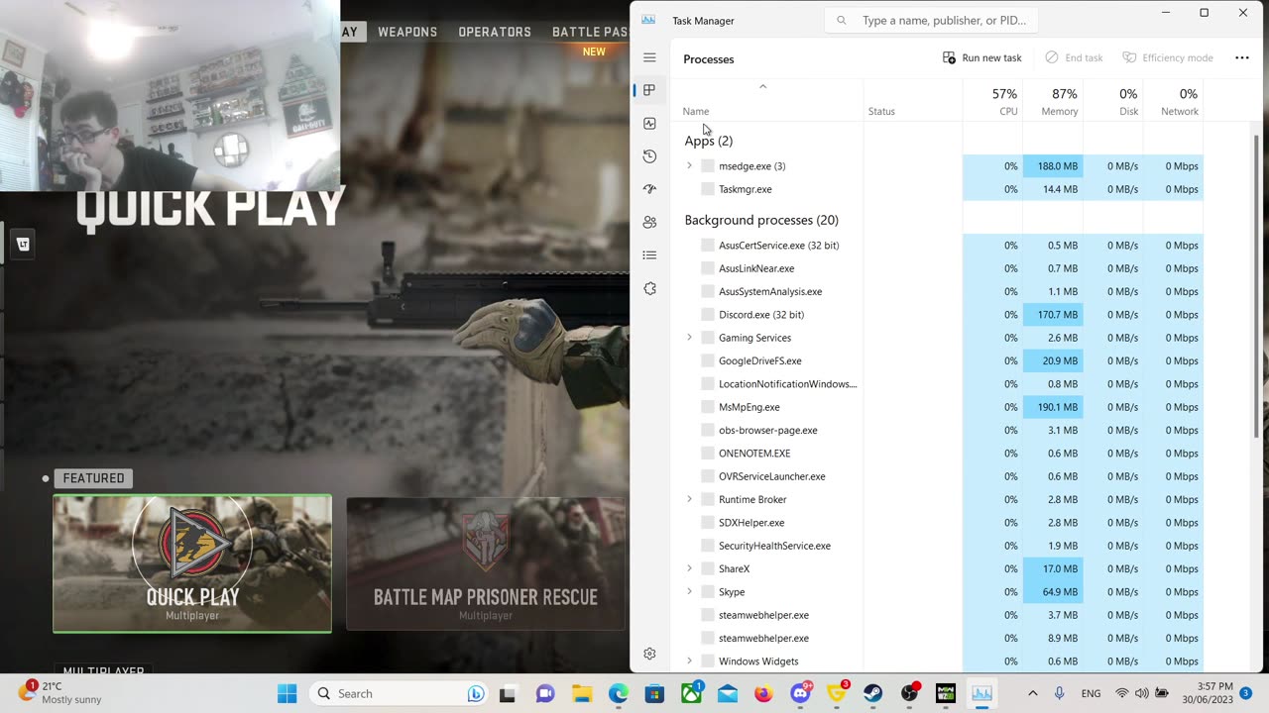Click End task button
The height and width of the screenshot is (713, 1269).
(1074, 57)
